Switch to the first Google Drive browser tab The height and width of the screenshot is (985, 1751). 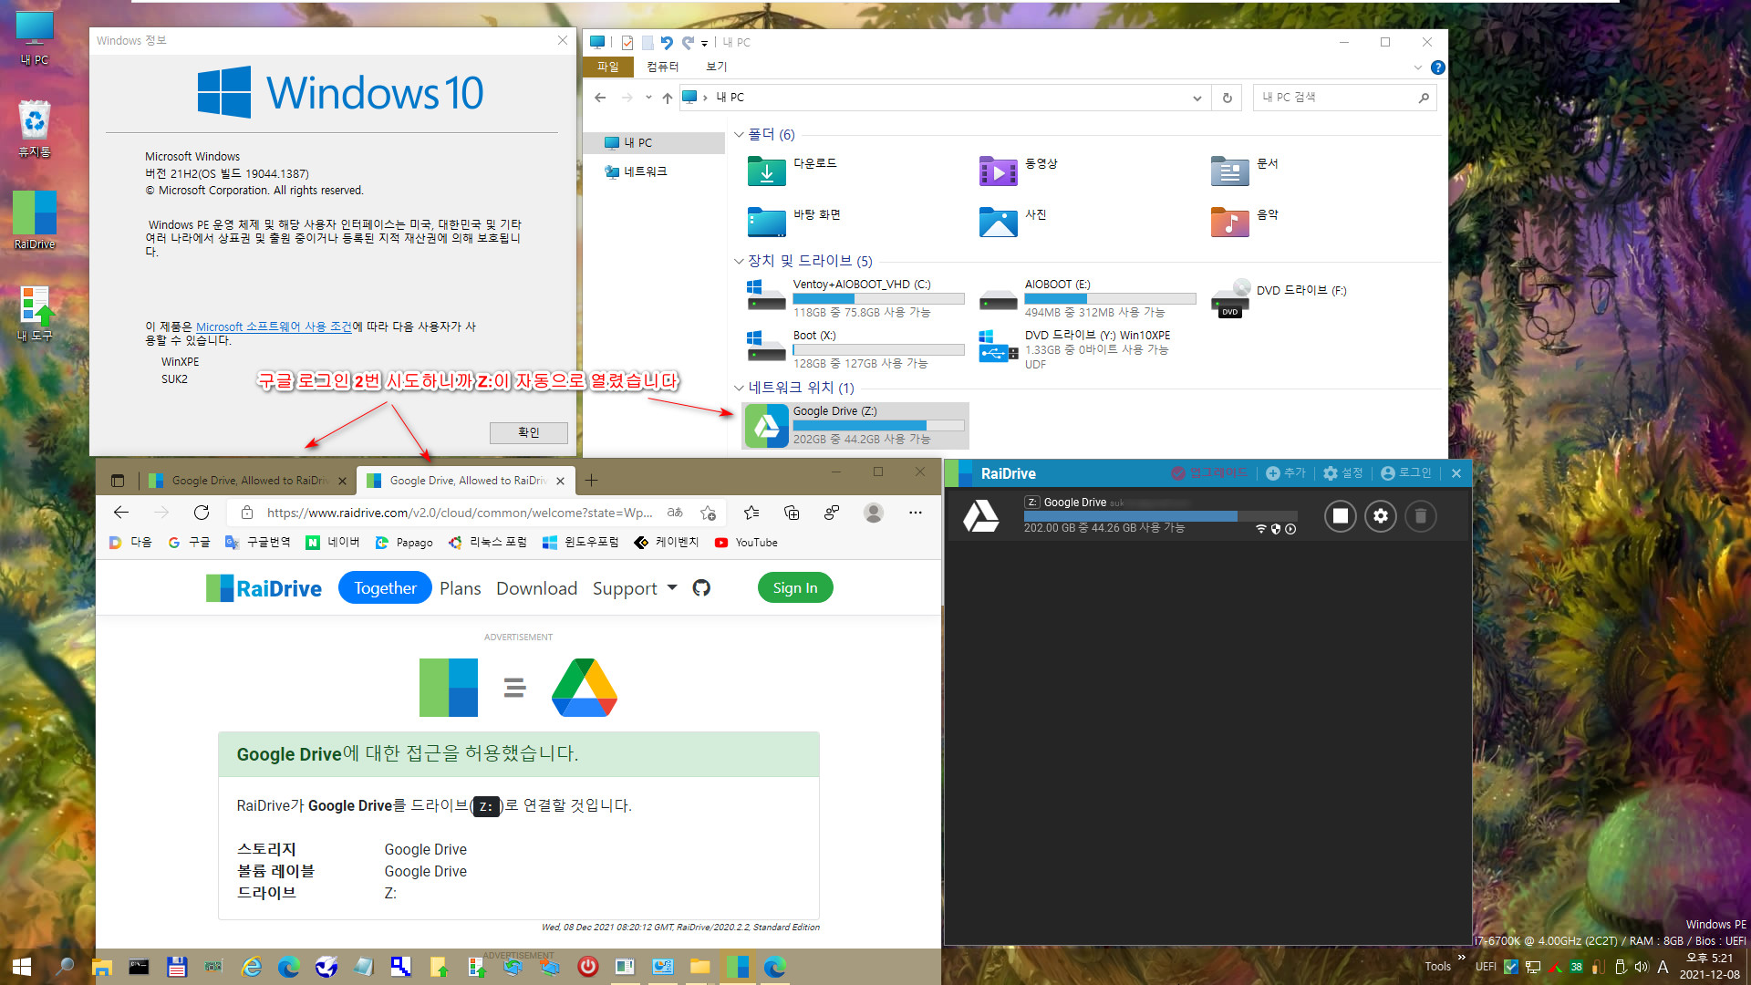[247, 481]
